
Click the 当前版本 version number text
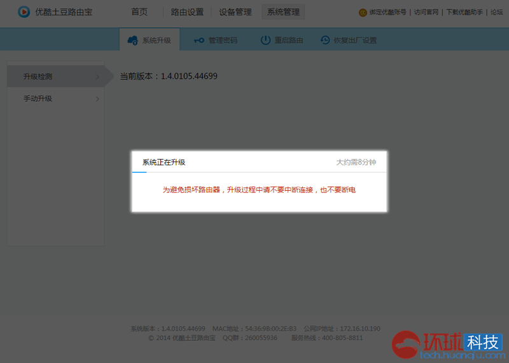point(189,76)
